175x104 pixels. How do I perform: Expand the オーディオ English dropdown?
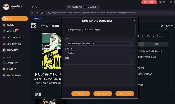tap(99, 53)
